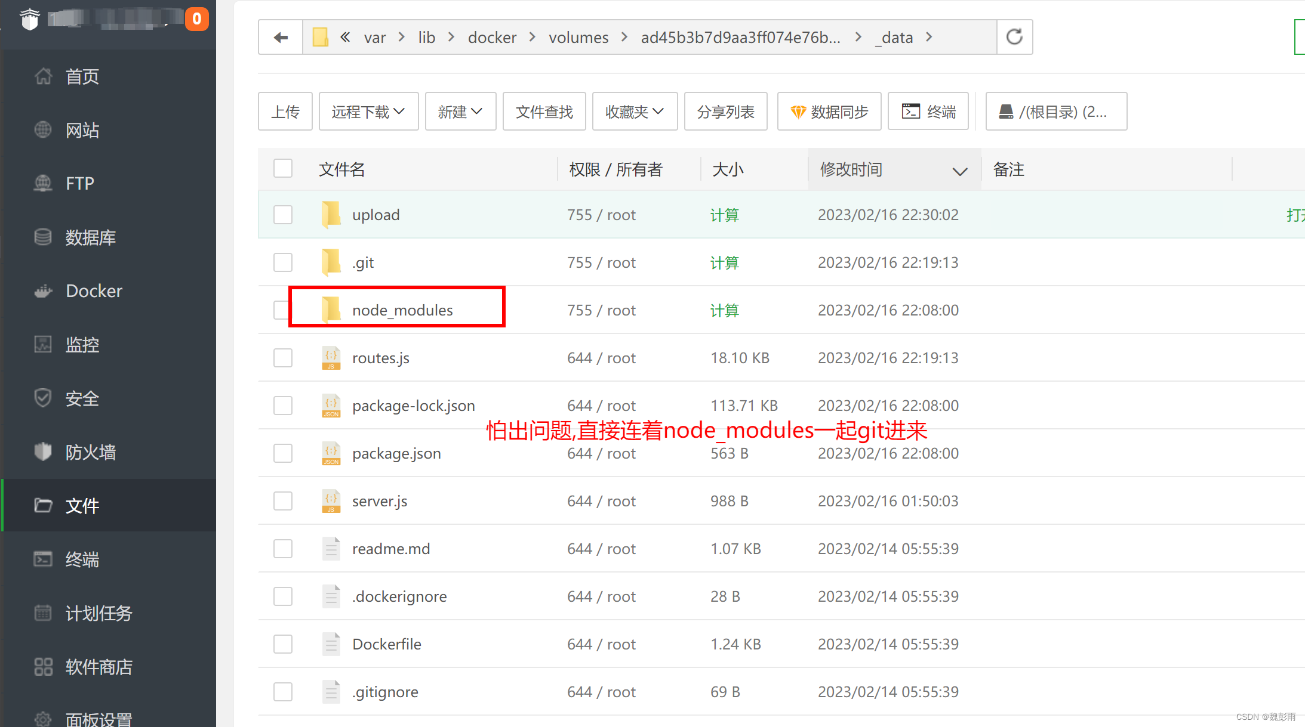The height and width of the screenshot is (727, 1305).
Task: Tick the checkbox for package.json
Action: pyautogui.click(x=283, y=453)
